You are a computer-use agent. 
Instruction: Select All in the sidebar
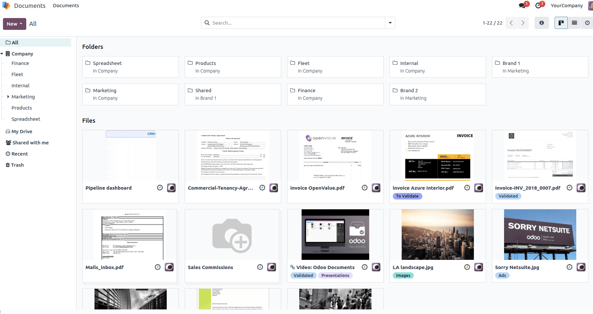36,43
